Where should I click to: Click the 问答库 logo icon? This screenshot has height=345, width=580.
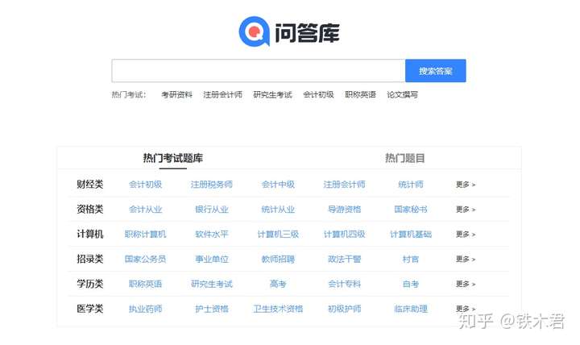pyautogui.click(x=254, y=31)
